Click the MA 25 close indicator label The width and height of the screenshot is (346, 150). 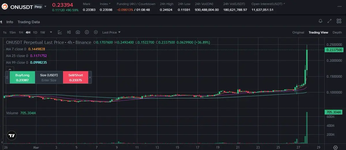[x=17, y=56]
